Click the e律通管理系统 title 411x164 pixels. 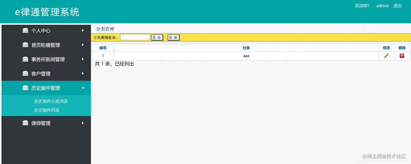click(x=47, y=12)
